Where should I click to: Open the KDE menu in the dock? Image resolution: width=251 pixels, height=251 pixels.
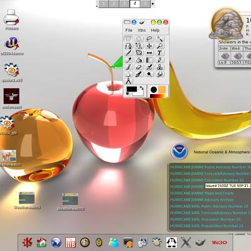[x=28, y=243]
